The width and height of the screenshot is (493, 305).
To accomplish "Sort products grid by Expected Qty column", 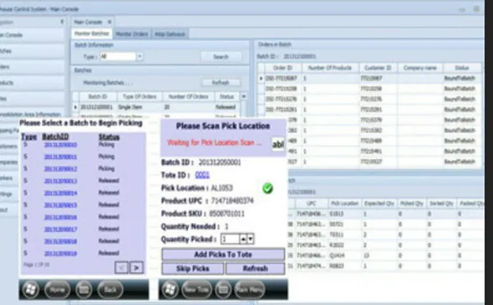I will (379, 203).
